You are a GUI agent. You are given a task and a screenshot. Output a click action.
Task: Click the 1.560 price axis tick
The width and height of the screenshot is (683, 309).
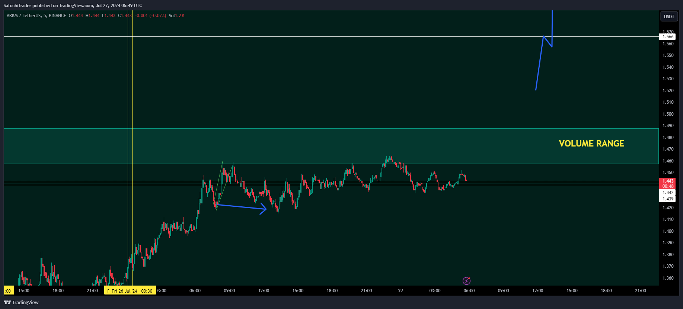point(668,44)
